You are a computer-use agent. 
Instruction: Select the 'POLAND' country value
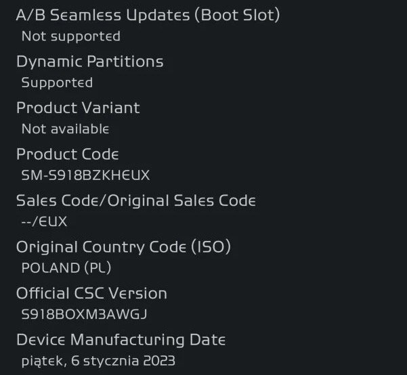[50, 267]
